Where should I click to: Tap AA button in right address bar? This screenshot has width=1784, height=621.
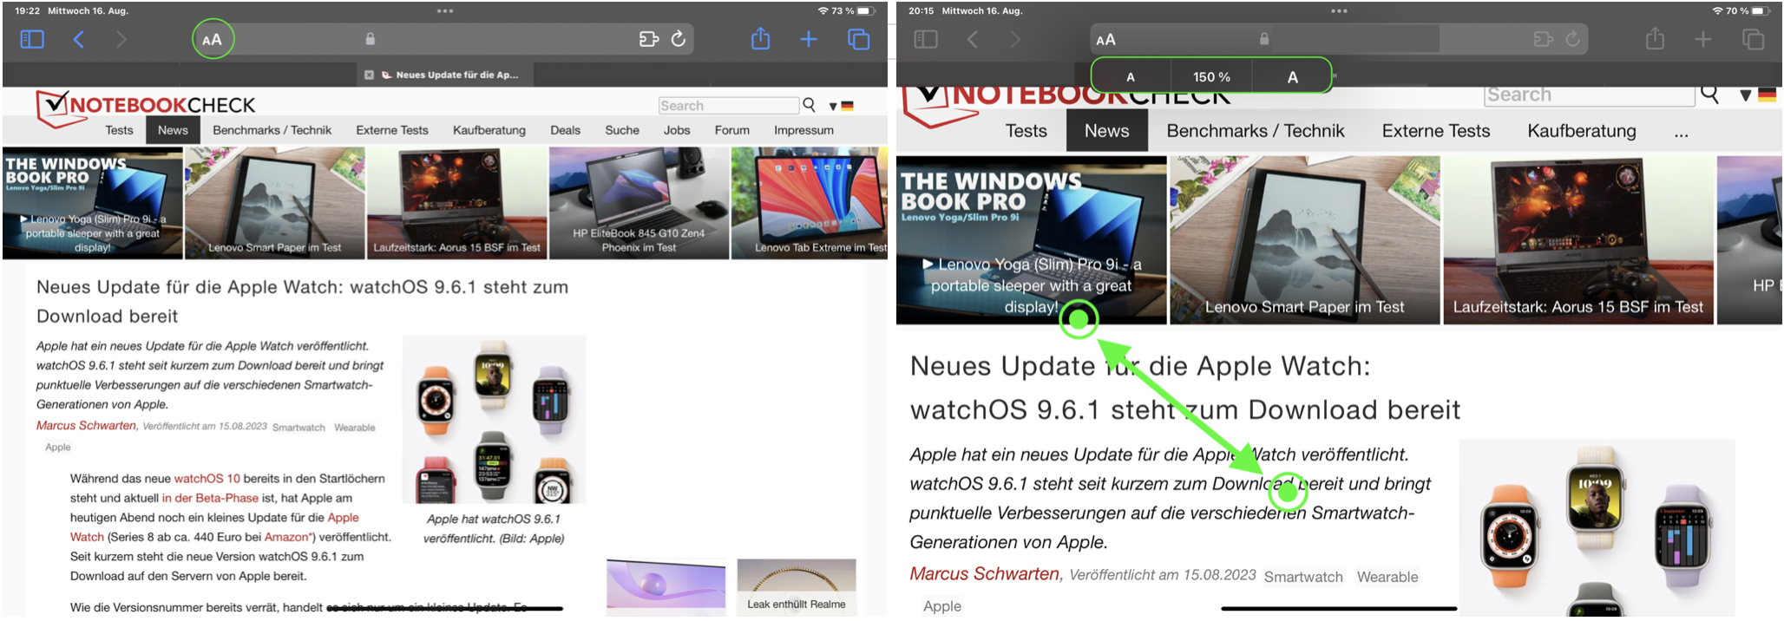point(1106,40)
